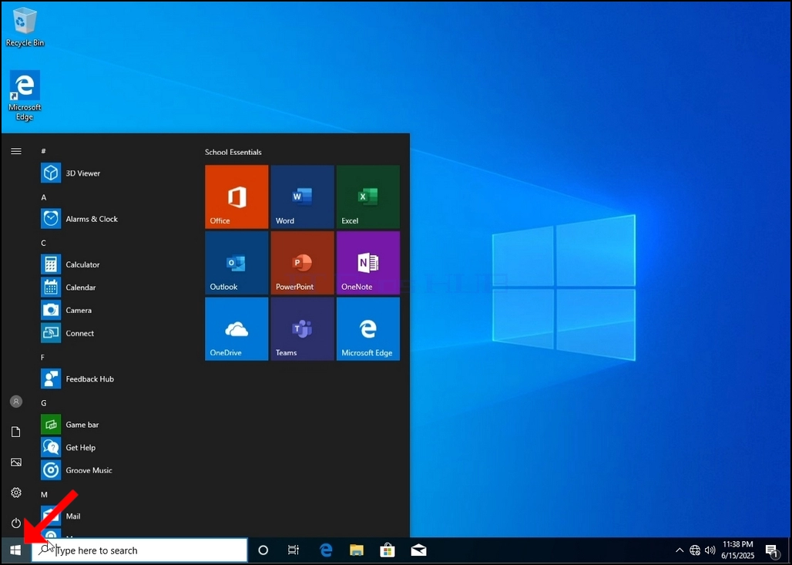The image size is (792, 565).
Task: Open the Excel tile
Action: click(368, 197)
